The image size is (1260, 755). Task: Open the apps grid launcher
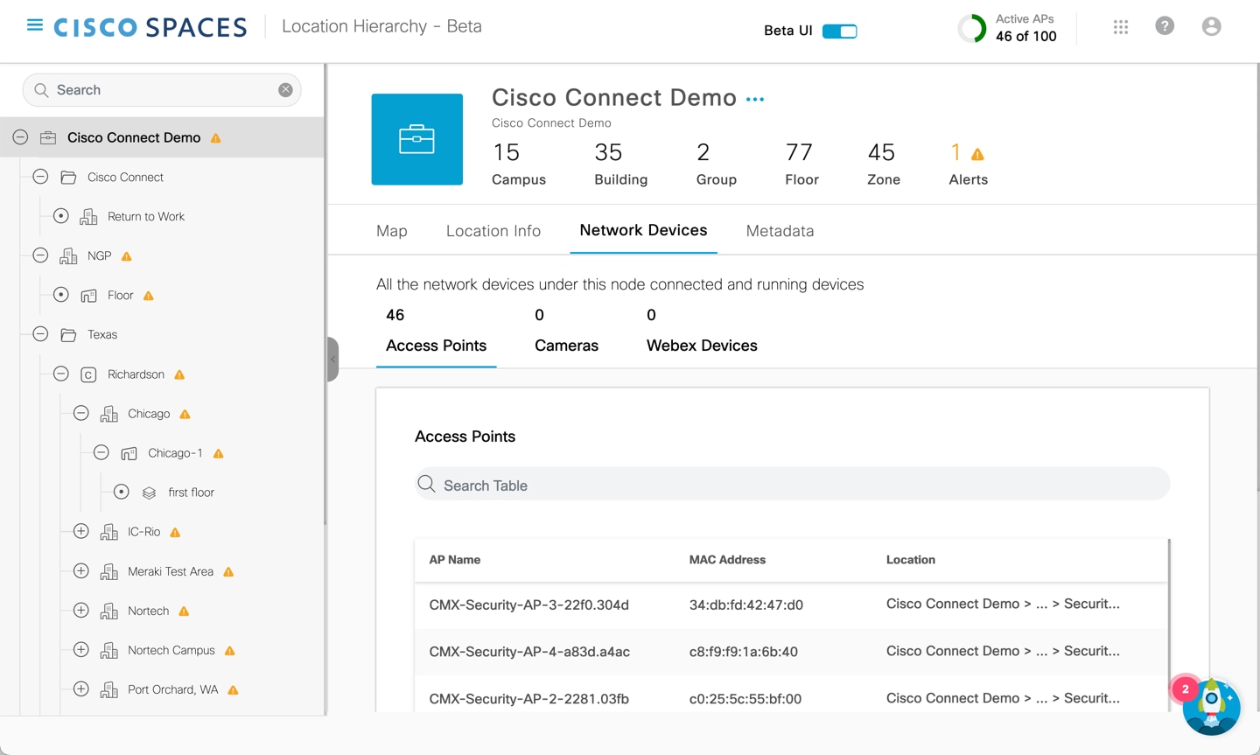pyautogui.click(x=1121, y=27)
